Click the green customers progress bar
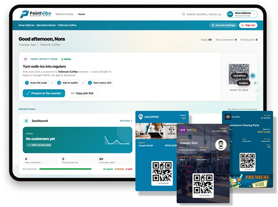This screenshot has height=207, width=278. (65, 169)
